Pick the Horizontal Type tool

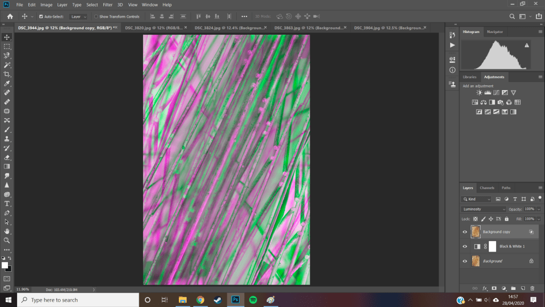7,204
